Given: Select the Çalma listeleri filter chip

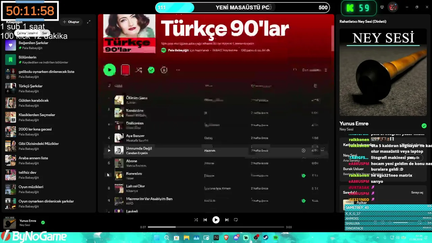Looking at the screenshot, I should (x=27, y=33).
